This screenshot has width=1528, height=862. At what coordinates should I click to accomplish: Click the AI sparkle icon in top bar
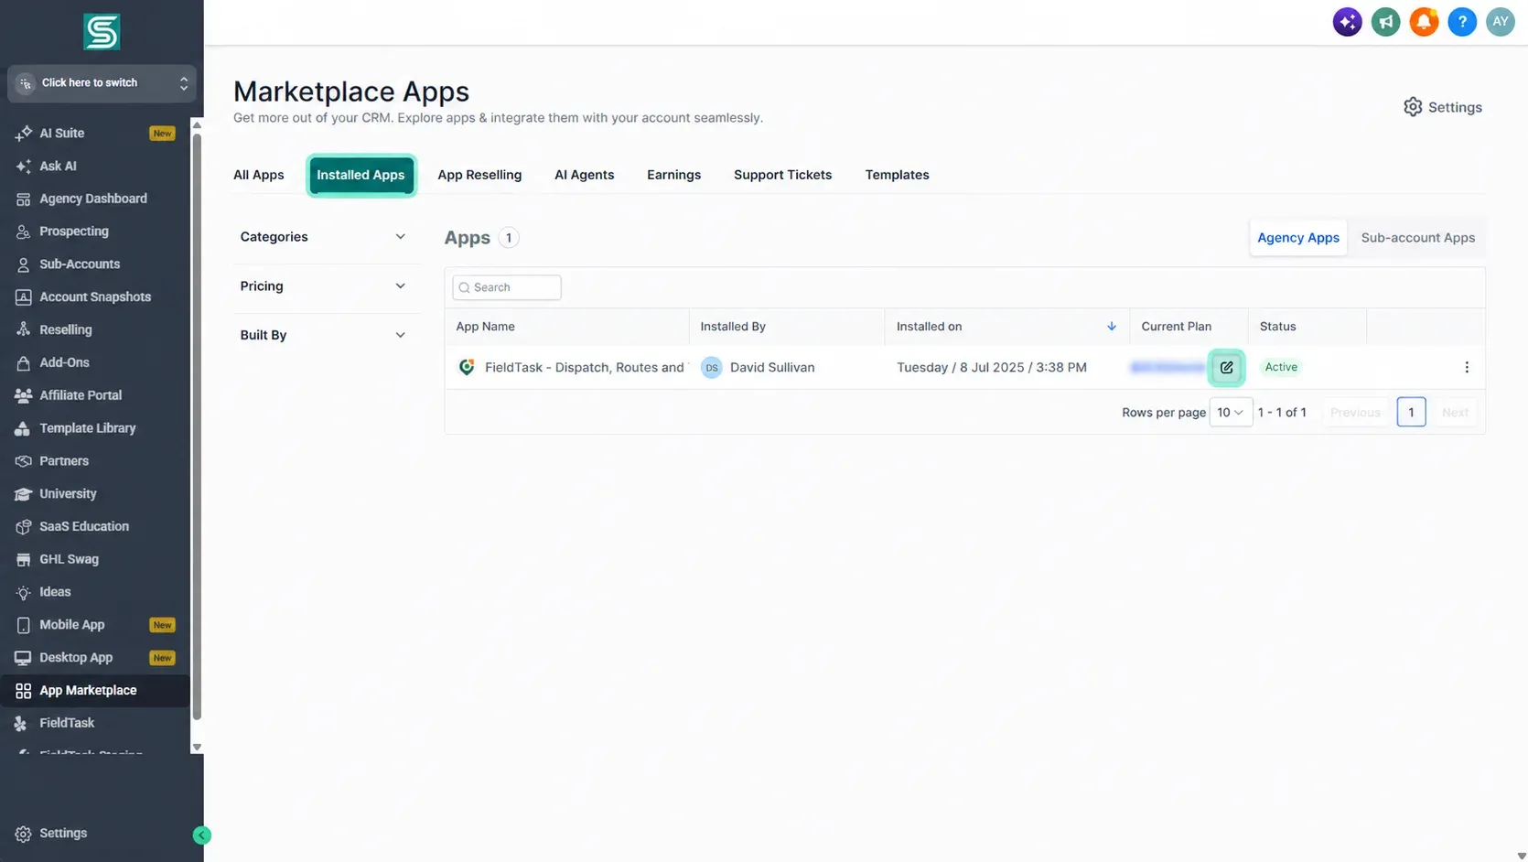[1347, 22]
